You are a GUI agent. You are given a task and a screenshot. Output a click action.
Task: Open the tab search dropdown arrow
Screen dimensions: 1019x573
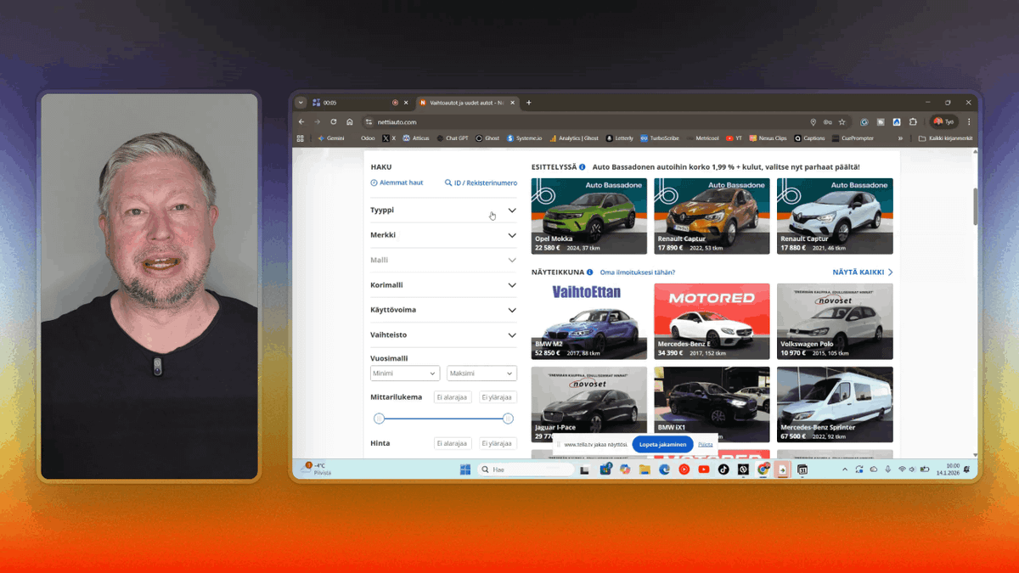coord(301,103)
